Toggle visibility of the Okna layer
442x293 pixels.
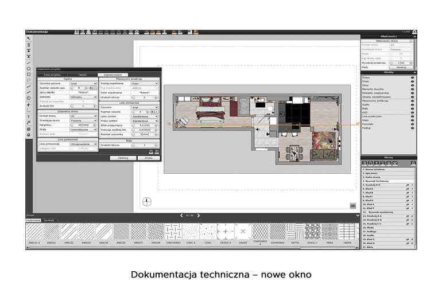(x=412, y=85)
